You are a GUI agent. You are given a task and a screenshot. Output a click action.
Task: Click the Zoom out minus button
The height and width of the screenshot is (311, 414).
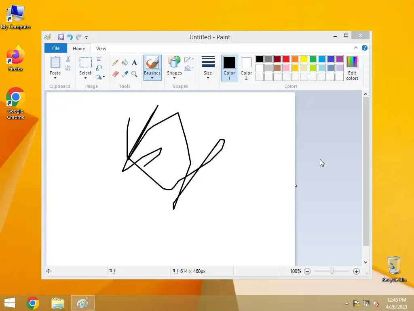(x=307, y=271)
